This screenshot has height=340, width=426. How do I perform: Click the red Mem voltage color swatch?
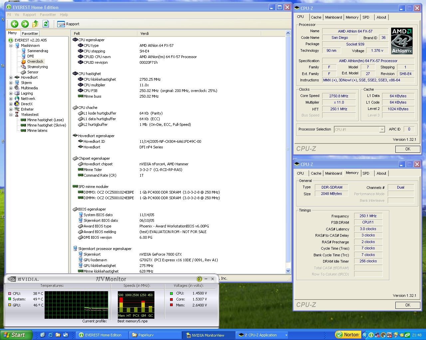[171, 305]
